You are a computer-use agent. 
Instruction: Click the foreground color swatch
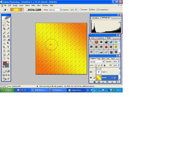(5, 63)
